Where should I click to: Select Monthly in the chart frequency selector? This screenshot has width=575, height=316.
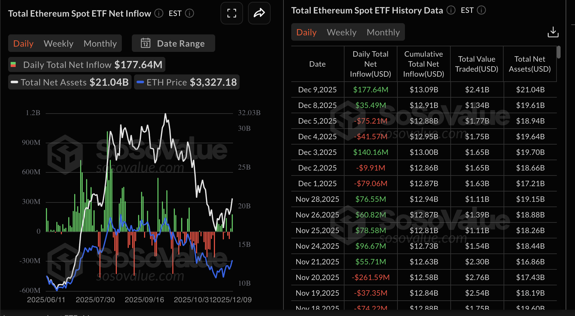[x=100, y=43]
